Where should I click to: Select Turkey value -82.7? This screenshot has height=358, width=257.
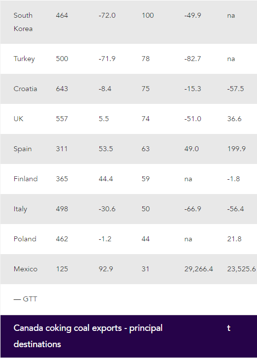pyautogui.click(x=193, y=59)
